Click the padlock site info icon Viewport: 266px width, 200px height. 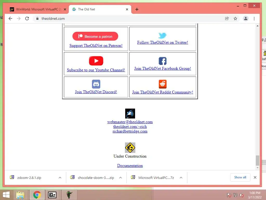[x=37, y=18]
